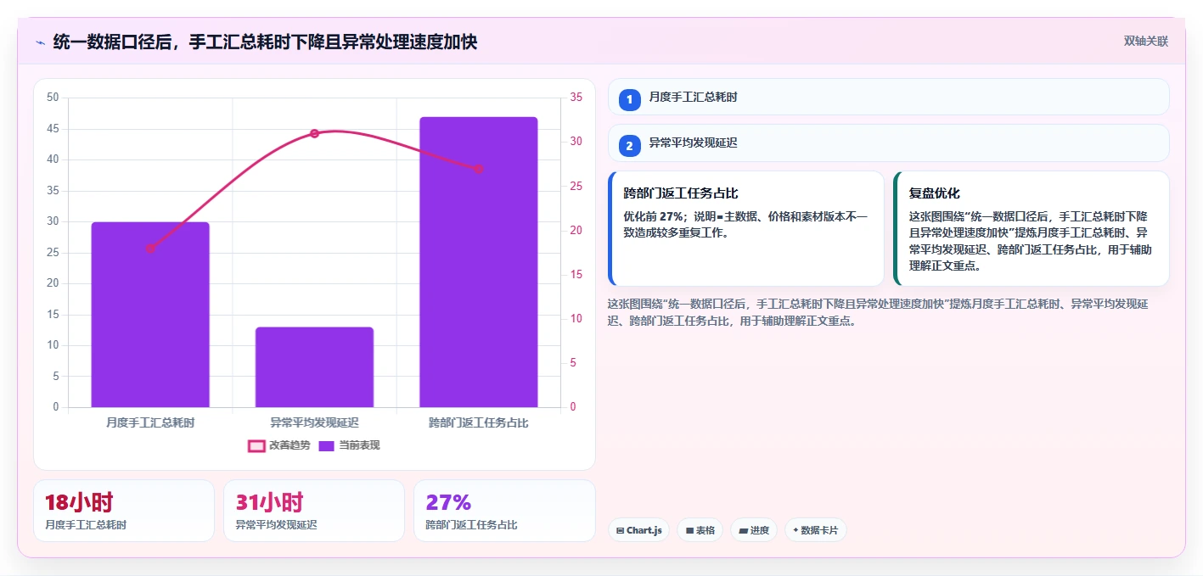
Task: Click the 跨部门返工任务占比 purple bar
Action: pos(479,262)
